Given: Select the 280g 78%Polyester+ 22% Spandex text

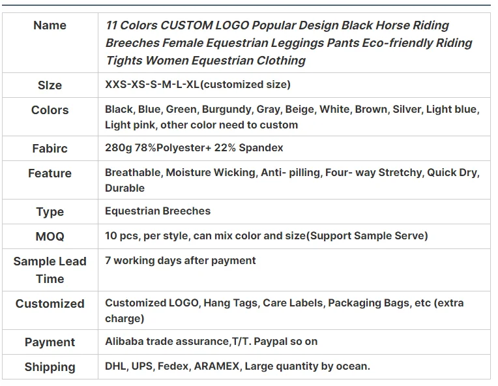Looking at the screenshot, I should [x=194, y=148].
